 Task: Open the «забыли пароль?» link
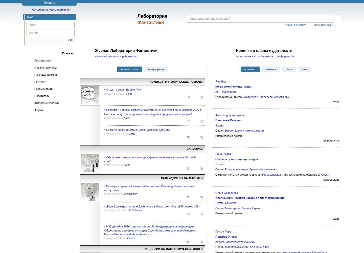60,10
